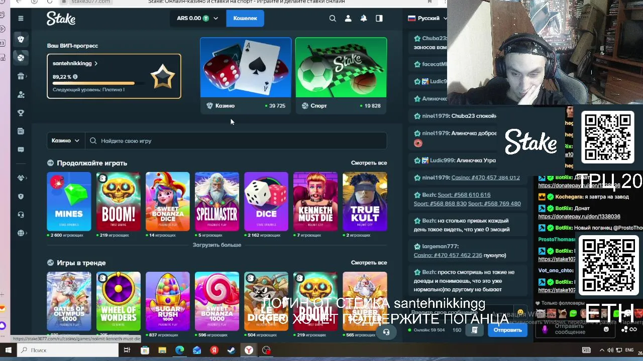Viewport: 643px width, 361px height.
Task: Open VIP club trophy icon in sidebar
Action: 21,113
